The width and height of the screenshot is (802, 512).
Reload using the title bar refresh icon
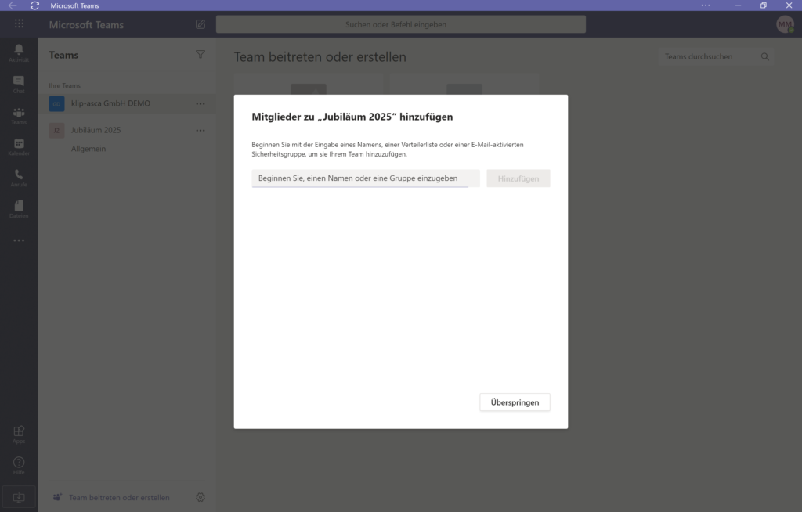point(34,5)
